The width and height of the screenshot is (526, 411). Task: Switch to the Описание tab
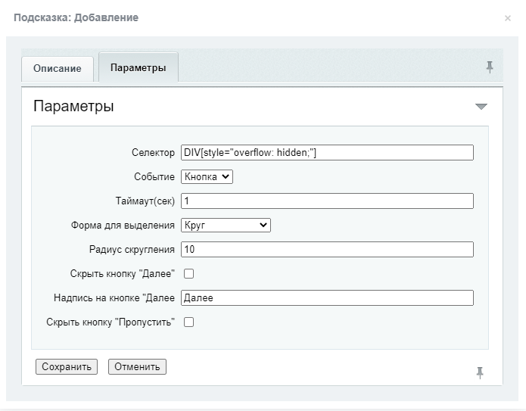[x=57, y=68]
